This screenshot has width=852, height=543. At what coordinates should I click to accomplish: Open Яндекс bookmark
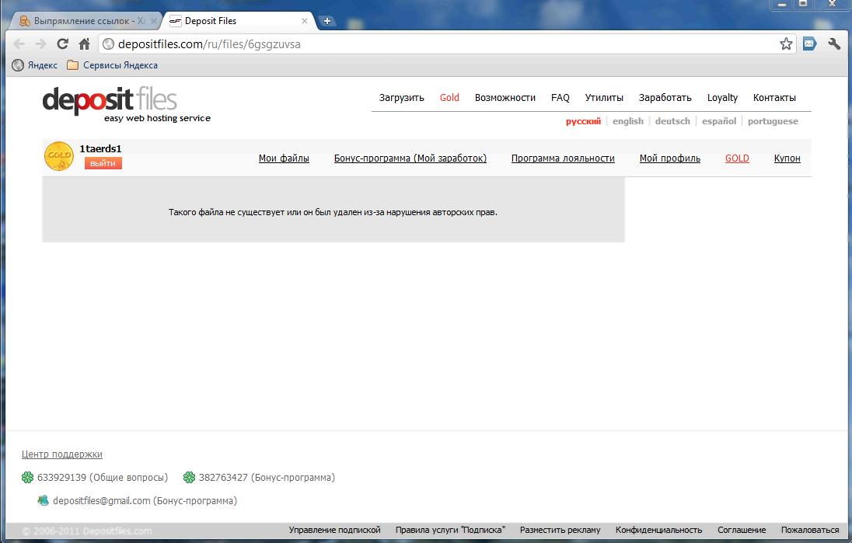pos(35,65)
